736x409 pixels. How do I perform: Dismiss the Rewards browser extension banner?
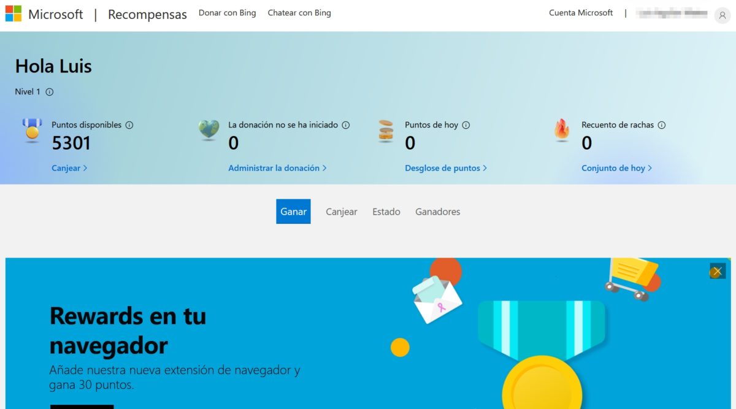[716, 270]
